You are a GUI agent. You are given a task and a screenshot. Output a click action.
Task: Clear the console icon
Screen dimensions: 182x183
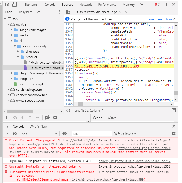pos(15,134)
